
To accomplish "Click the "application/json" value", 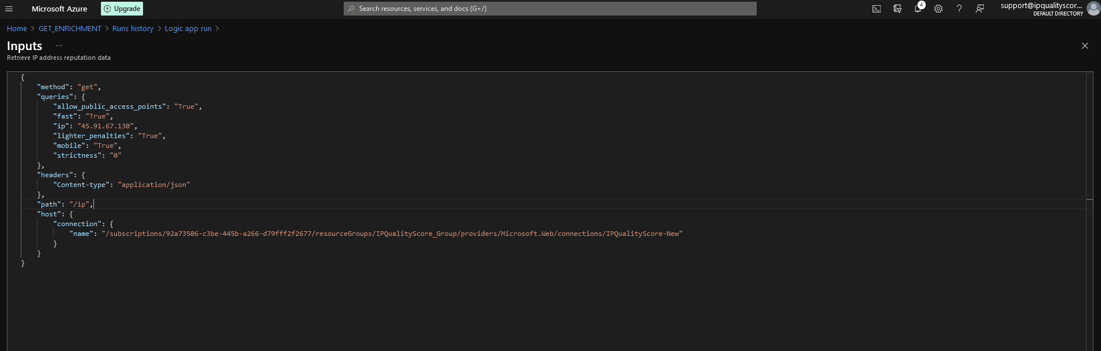I will point(154,185).
